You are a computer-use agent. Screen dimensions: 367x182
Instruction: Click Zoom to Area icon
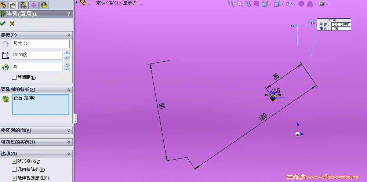[239, 4]
